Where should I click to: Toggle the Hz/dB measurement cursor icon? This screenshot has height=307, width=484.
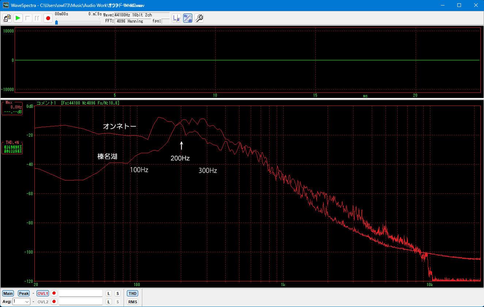[x=188, y=18]
